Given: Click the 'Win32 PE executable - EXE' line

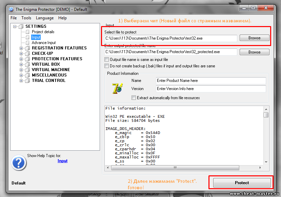Looking at the screenshot, I should coord(135,116).
